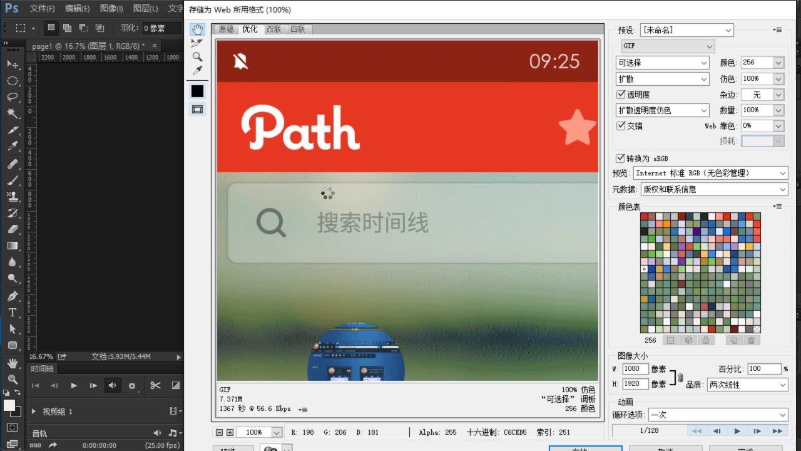
Task: Toggle timeline audio playback speaker
Action: pos(113,385)
